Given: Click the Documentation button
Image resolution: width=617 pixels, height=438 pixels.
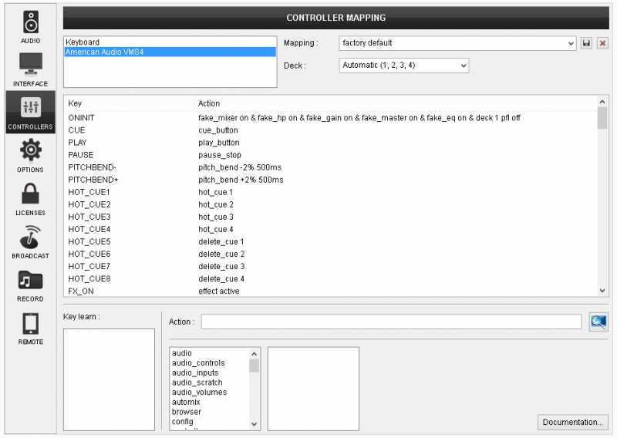Looking at the screenshot, I should (x=572, y=422).
